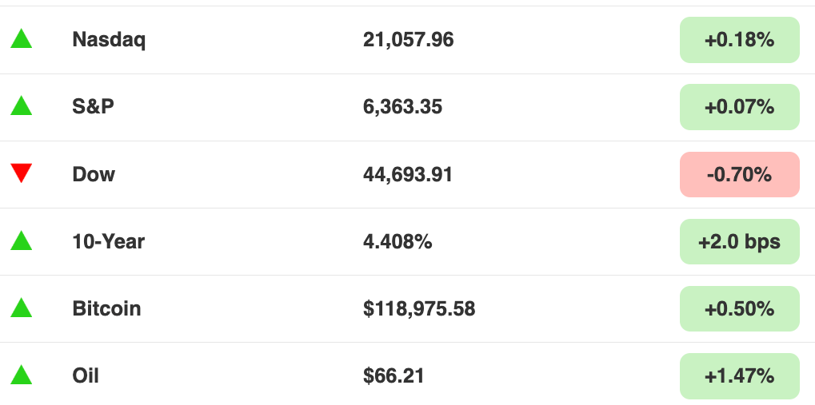This screenshot has width=815, height=405.
Task: Open the Dow index label
Action: 94,174
